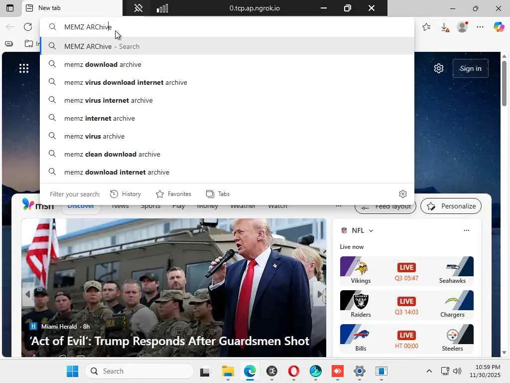Click the Windows Start button
510x383 pixels.
pyautogui.click(x=72, y=371)
